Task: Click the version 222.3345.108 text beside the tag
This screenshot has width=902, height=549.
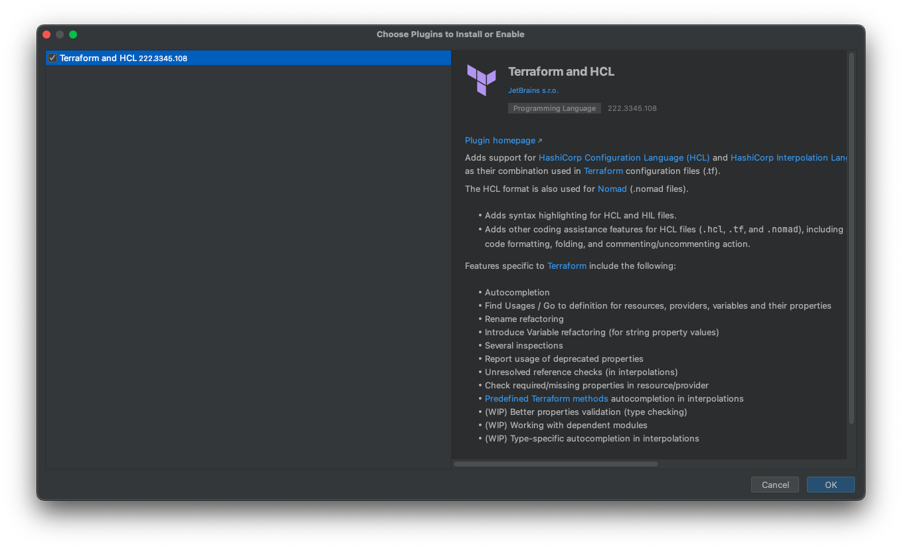Action: tap(632, 108)
